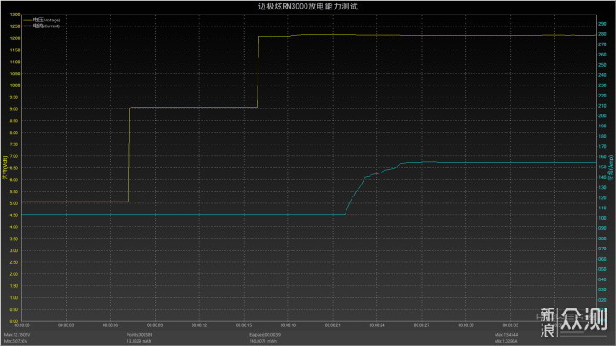Screen dimensions: 616x346
Task: Click the 00:00:03 time axis tick label
Action: click(66, 325)
